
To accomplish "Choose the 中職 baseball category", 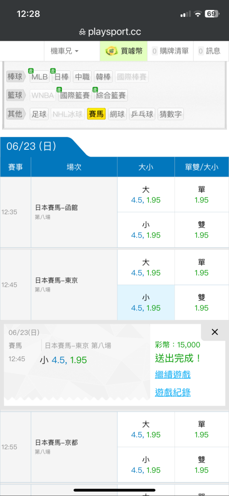I will (82, 77).
